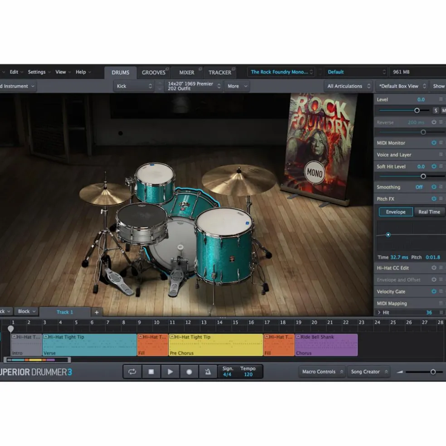This screenshot has height=446, width=446.
Task: Open the Envelope and Offset options menu icon
Action: (x=441, y=279)
